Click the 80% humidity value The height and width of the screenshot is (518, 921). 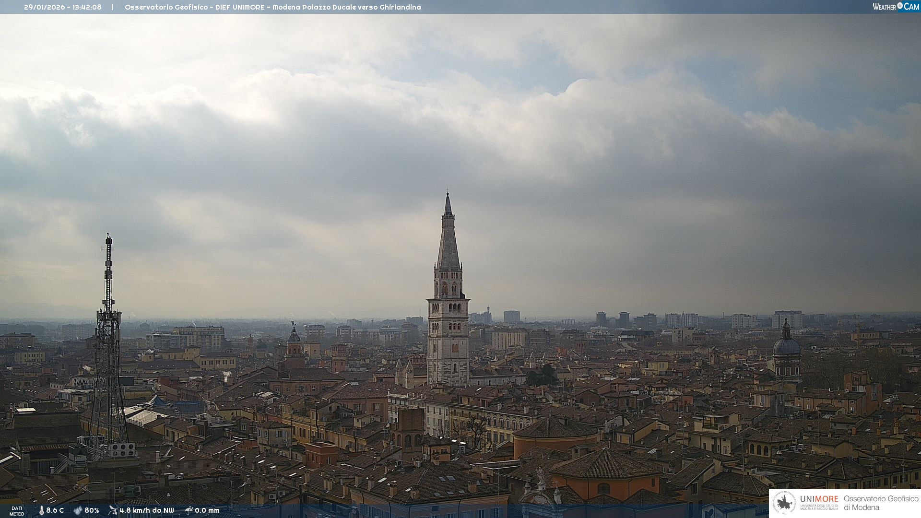pos(92,510)
